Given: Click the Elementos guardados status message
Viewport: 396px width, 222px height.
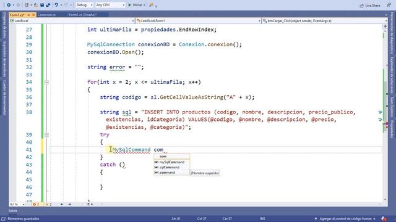Looking at the screenshot, I should (x=24, y=219).
